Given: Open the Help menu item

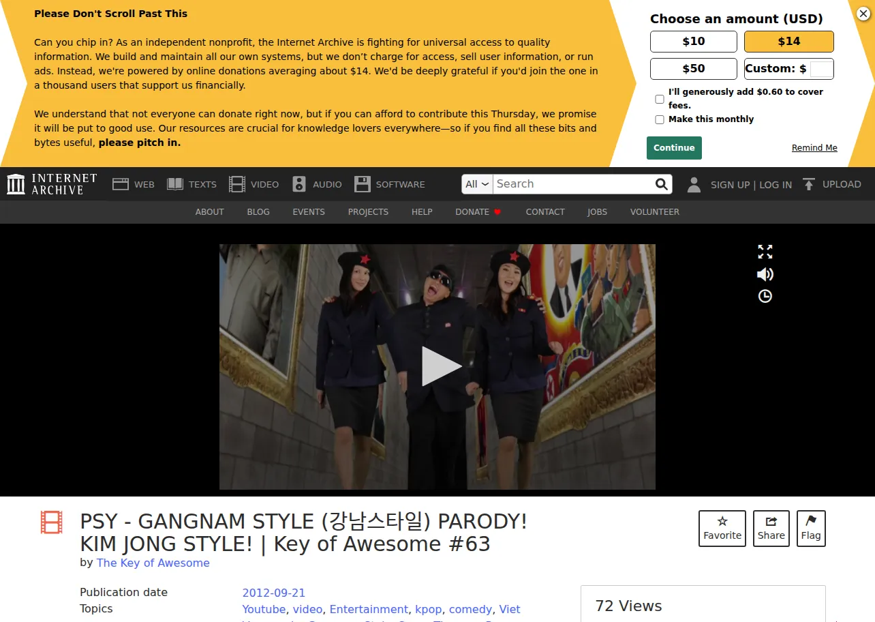Looking at the screenshot, I should [422, 212].
